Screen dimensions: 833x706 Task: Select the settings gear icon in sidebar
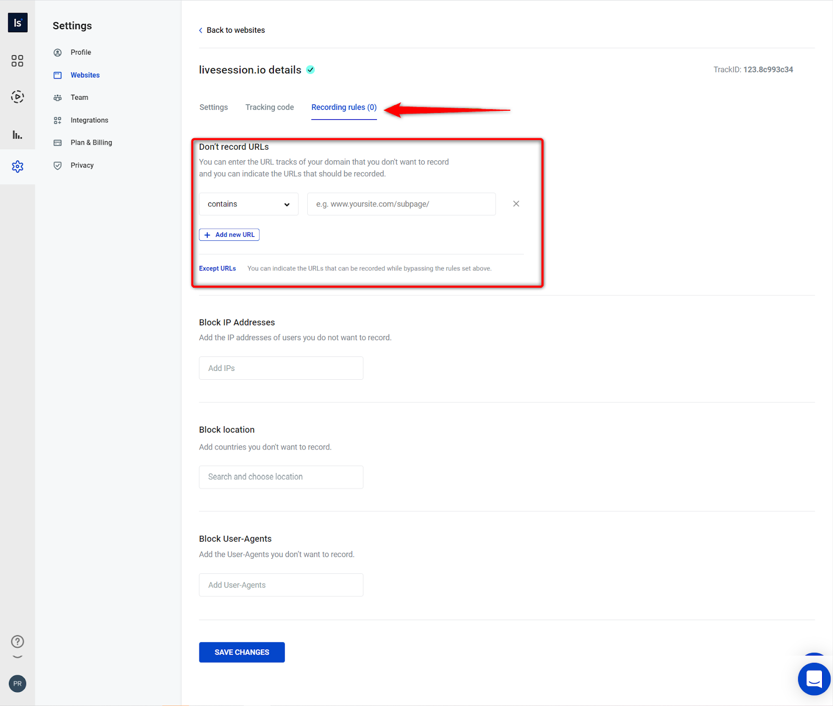[17, 166]
